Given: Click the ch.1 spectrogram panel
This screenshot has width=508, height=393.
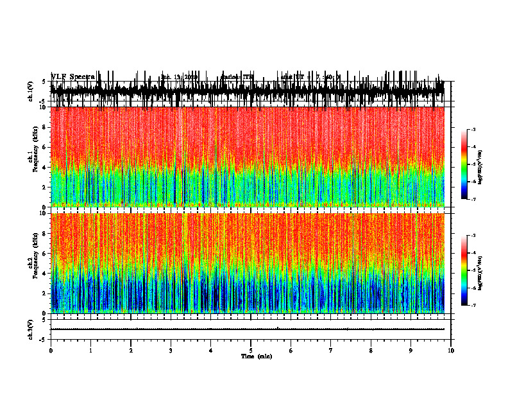Looking at the screenshot, I should coord(248,157).
